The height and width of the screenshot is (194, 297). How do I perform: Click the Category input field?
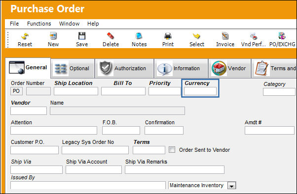click(x=279, y=92)
